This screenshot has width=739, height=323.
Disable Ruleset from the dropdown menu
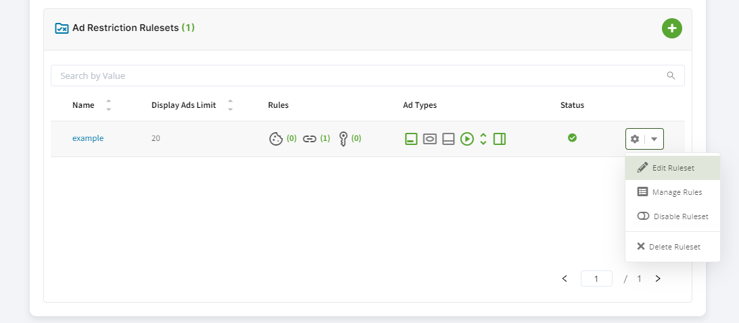[673, 216]
